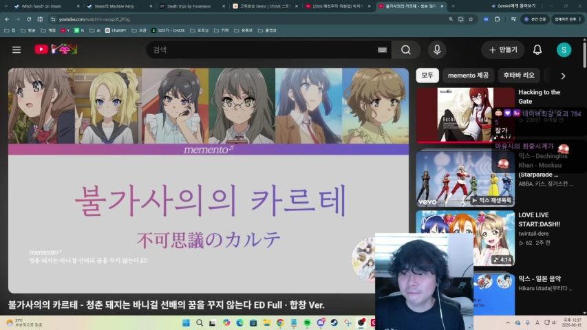Click the magnifier search button beside the search box

[406, 49]
